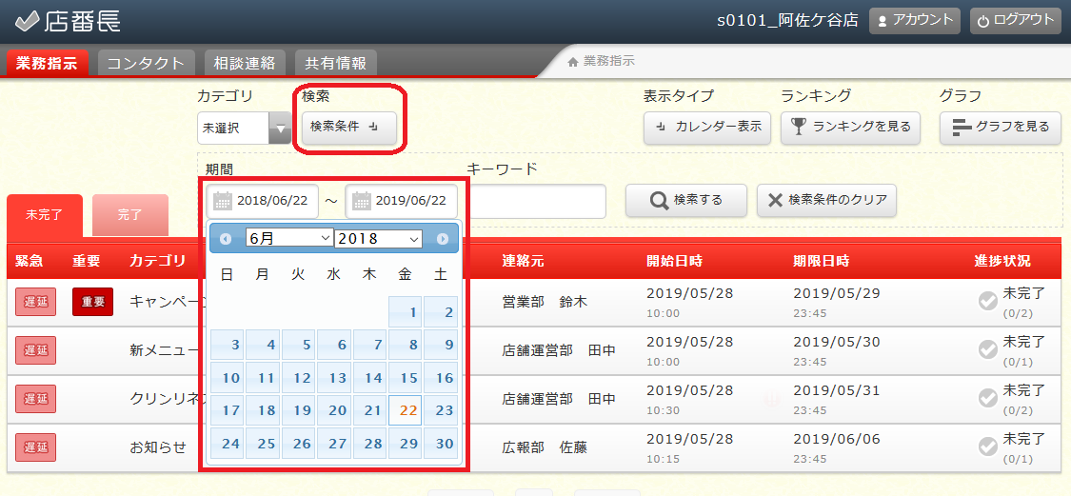This screenshot has width=1071, height=496.
Task: Go to next month in calendar
Action: point(442,238)
